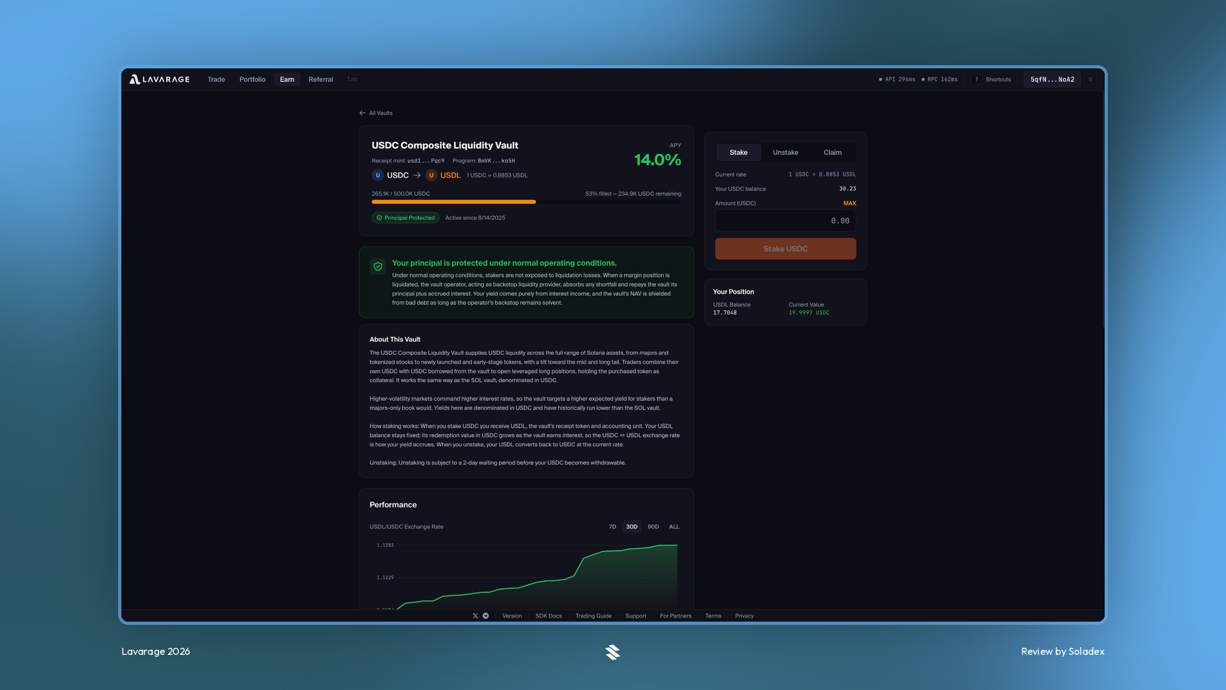1226x690 pixels.
Task: Click the back arrow beside All Vaults
Action: [362, 113]
